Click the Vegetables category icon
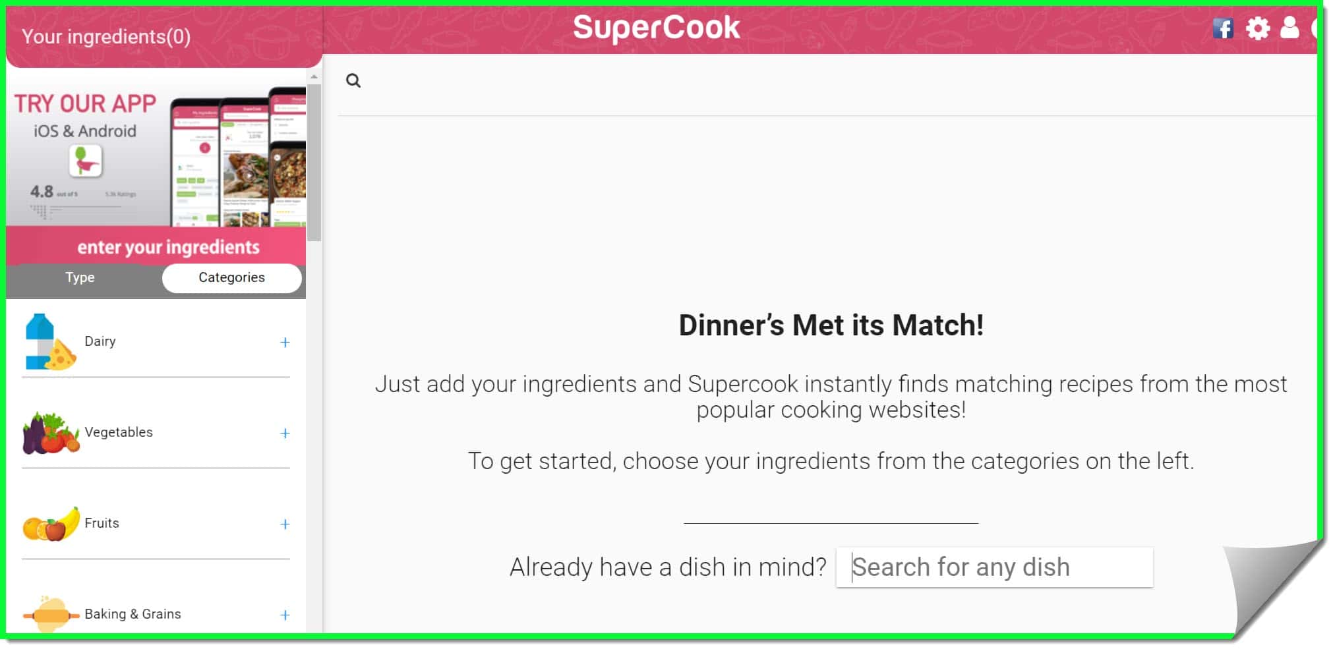Screen dimensions: 1333x649 tap(51, 433)
